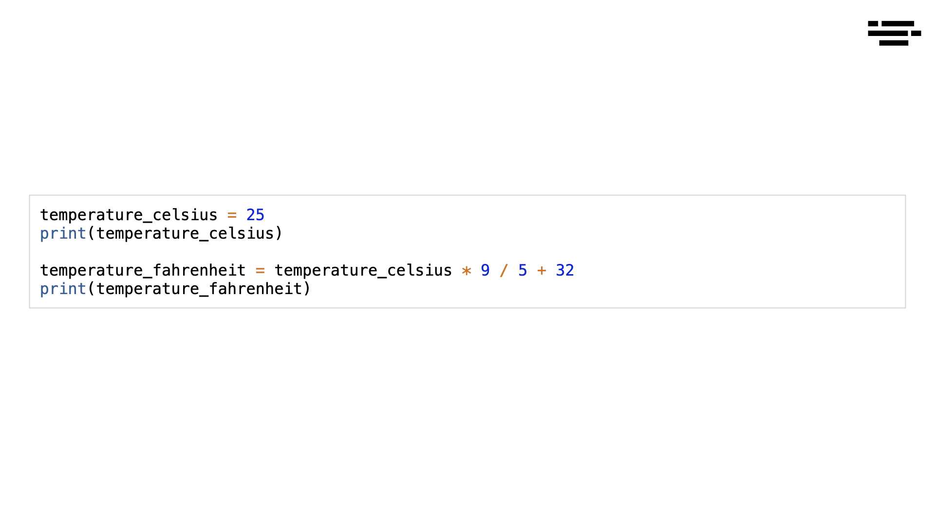The image size is (935, 525).
Task: Click the temperature_celsius variable on first line
Action: pyautogui.click(x=129, y=215)
